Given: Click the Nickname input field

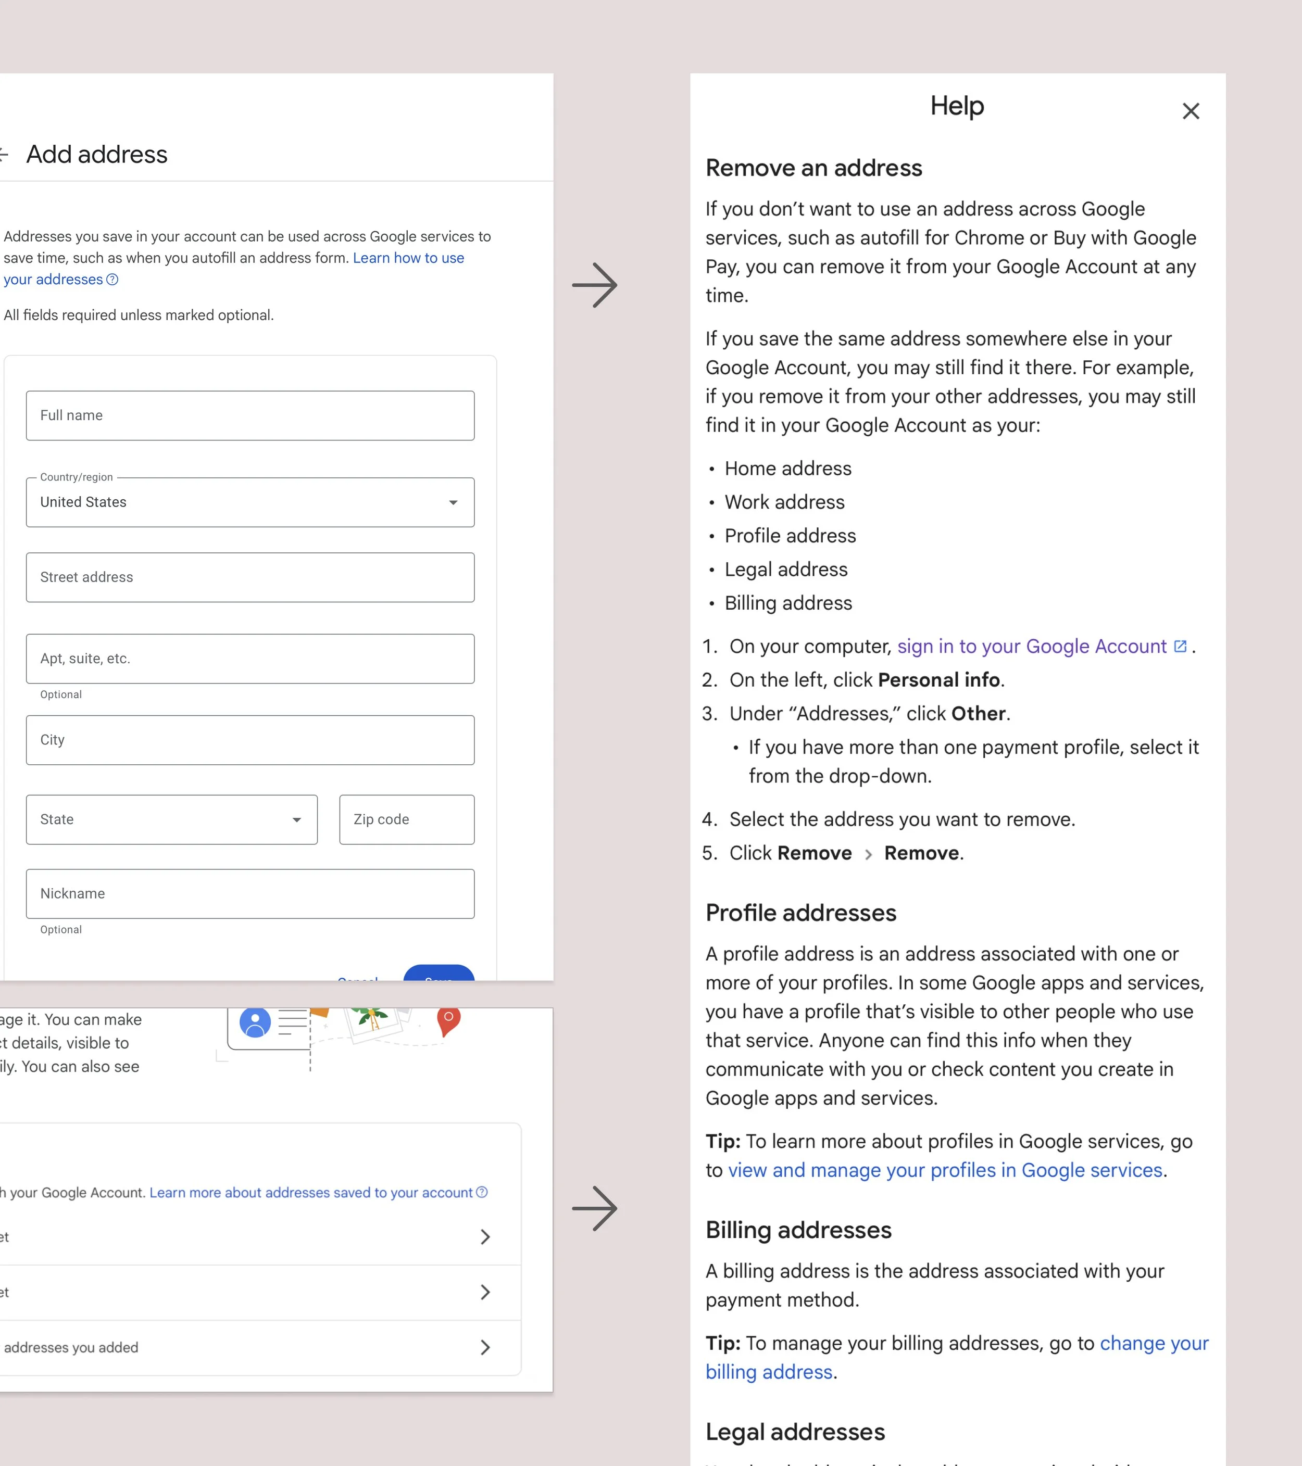Looking at the screenshot, I should (x=251, y=894).
